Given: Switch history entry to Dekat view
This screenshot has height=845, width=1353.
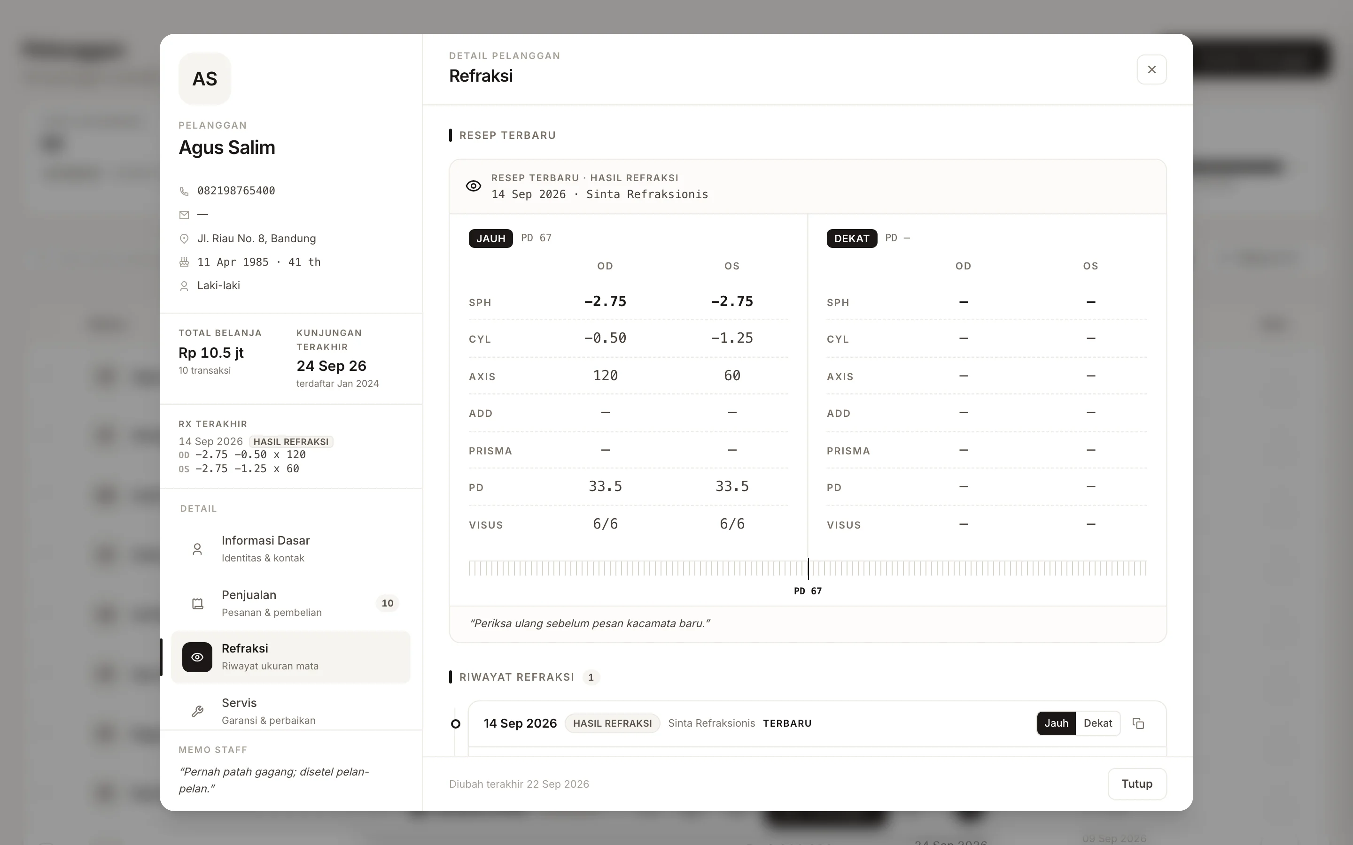Looking at the screenshot, I should tap(1097, 723).
